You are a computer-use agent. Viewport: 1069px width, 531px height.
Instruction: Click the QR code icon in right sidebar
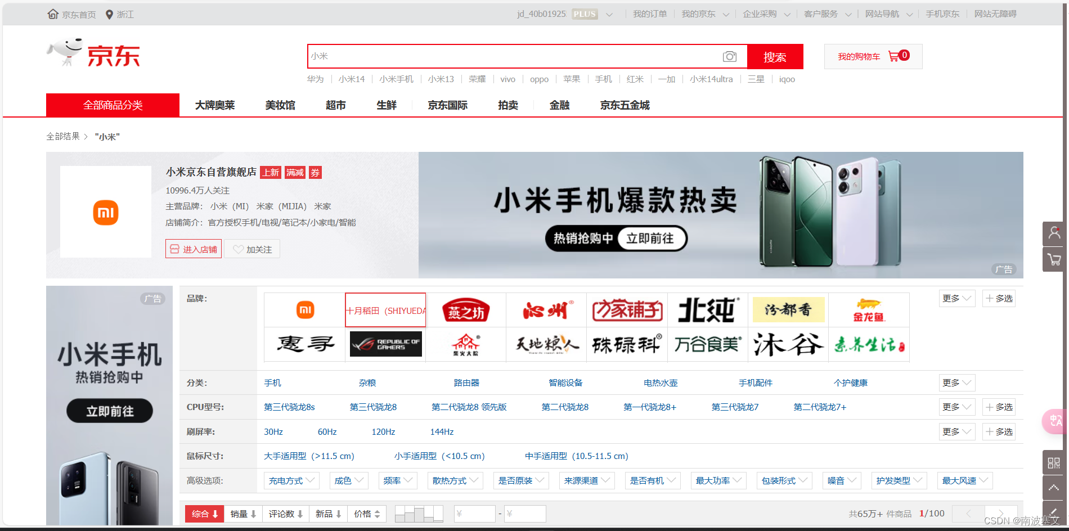[x=1054, y=462]
